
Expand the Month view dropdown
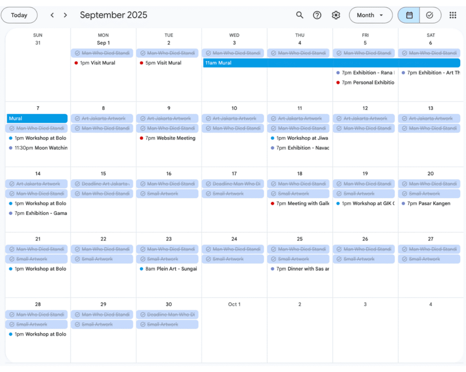(x=370, y=15)
